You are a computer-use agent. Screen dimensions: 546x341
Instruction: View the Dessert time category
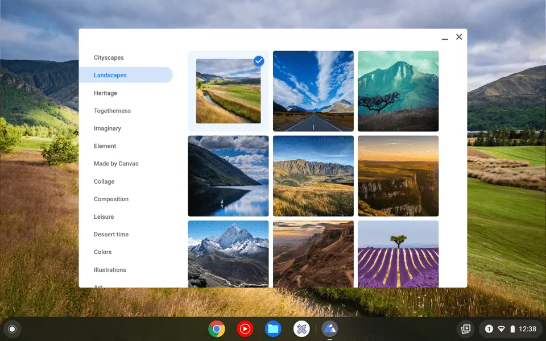(111, 234)
